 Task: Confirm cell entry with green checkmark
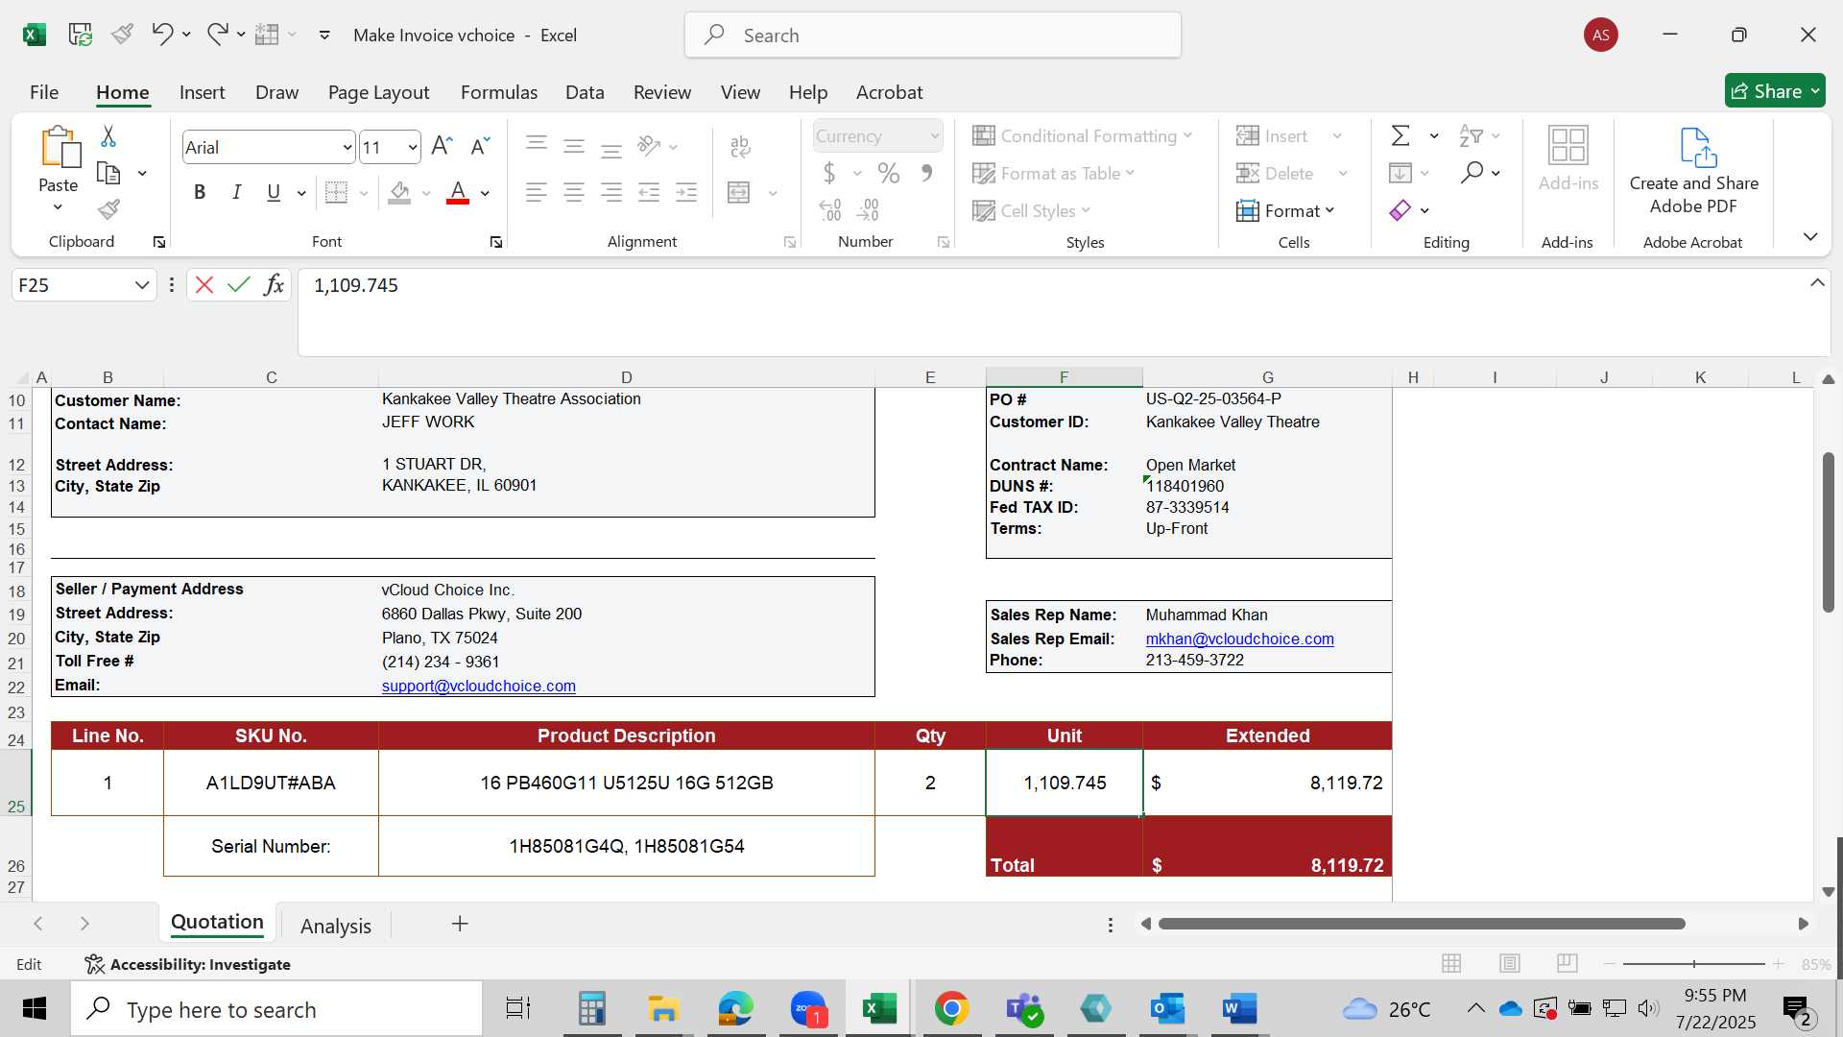pyautogui.click(x=239, y=285)
